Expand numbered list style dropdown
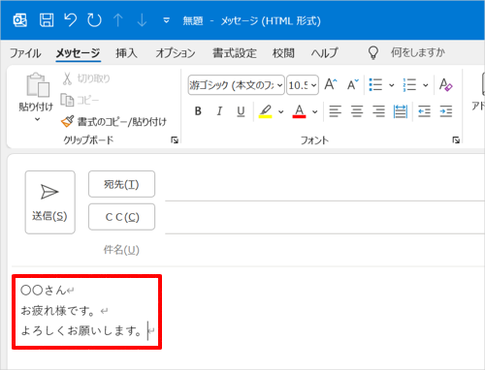The height and width of the screenshot is (370, 485). [426, 85]
